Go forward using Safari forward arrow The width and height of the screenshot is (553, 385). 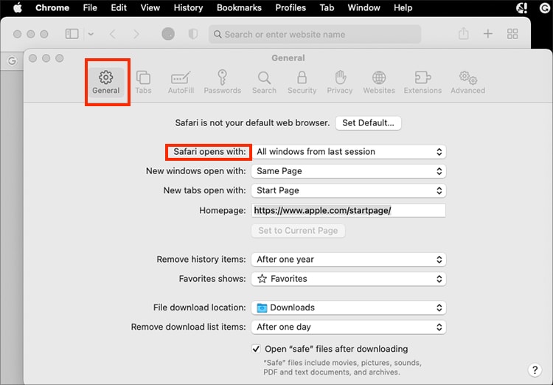coord(136,34)
